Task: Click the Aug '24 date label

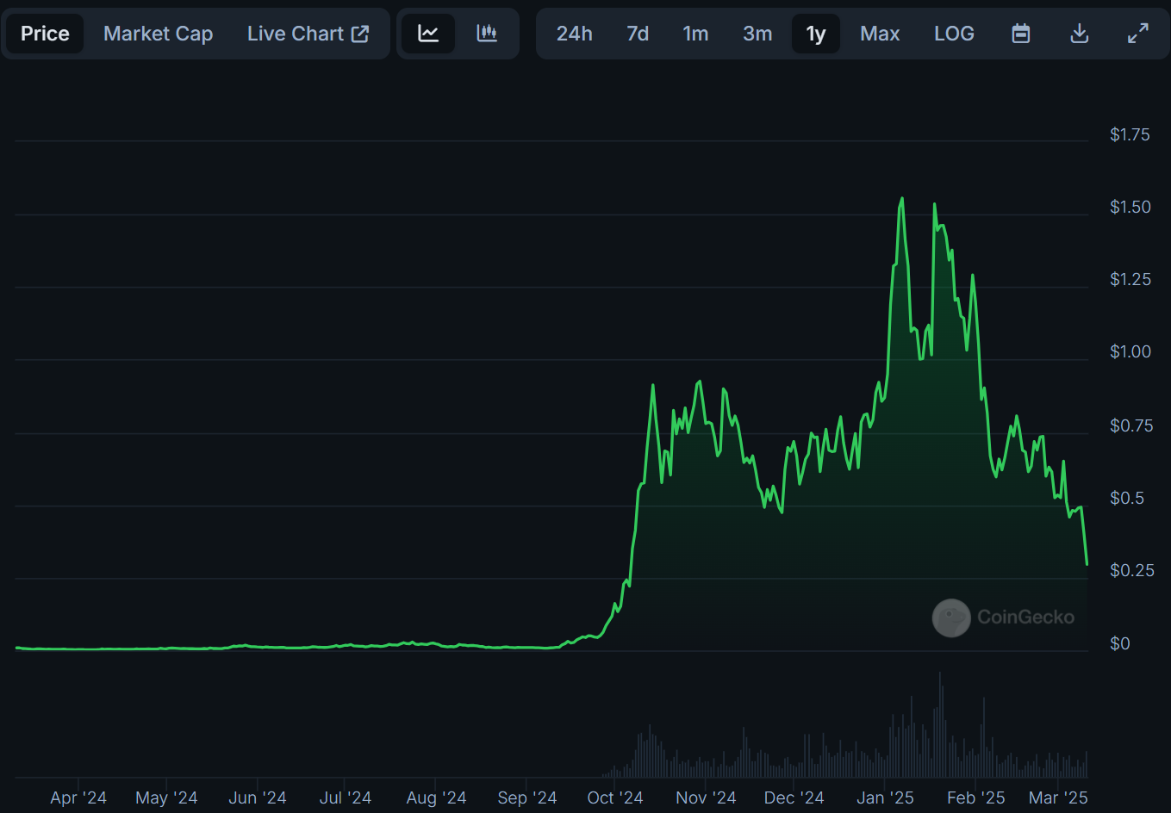Action: 436,797
